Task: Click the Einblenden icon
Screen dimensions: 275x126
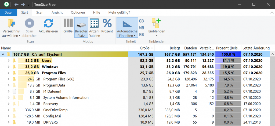Action: [x=157, y=23]
